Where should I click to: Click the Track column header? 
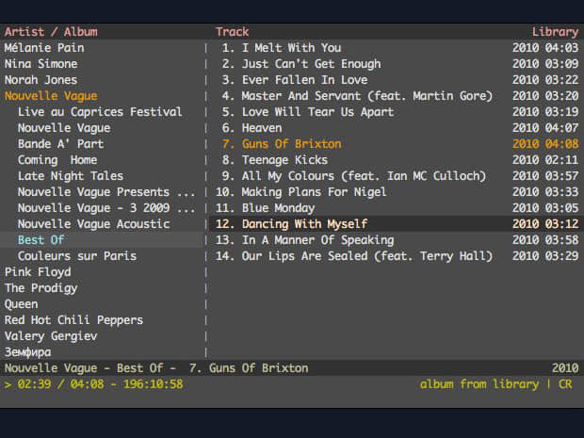point(232,32)
